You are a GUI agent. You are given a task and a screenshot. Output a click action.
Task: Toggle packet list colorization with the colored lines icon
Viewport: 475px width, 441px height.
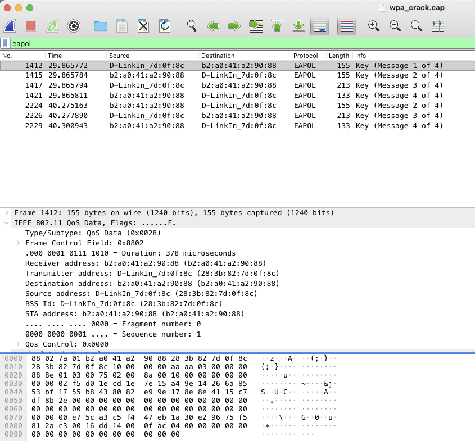point(347,26)
